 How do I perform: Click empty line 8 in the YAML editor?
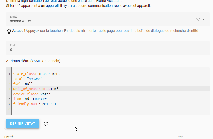111,109
